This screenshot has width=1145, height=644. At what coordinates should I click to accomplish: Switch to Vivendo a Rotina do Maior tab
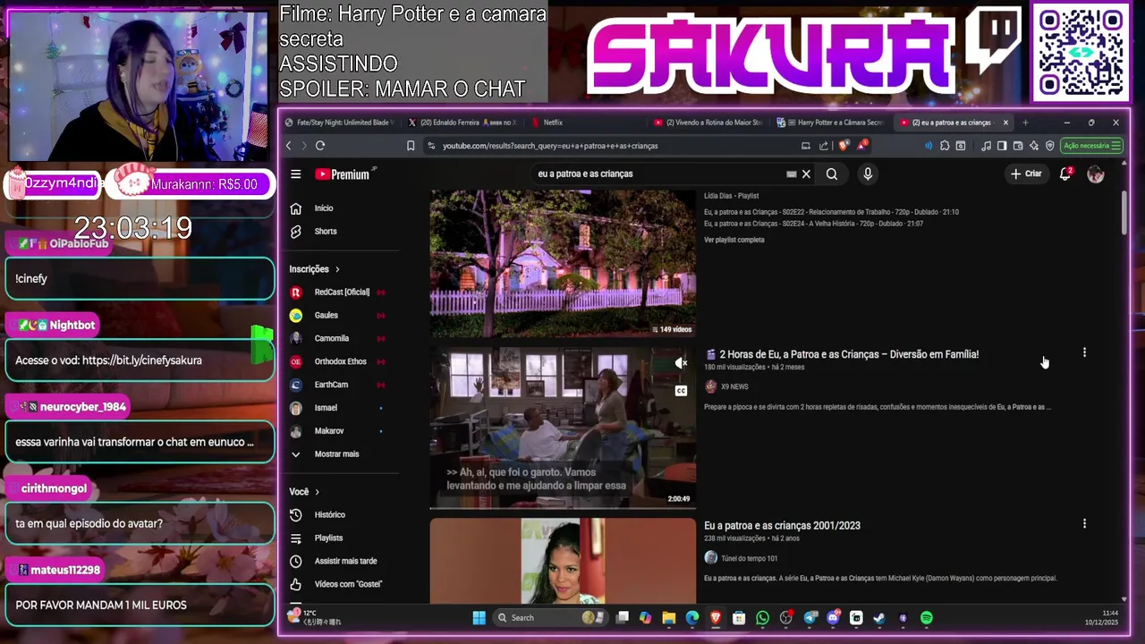(708, 123)
